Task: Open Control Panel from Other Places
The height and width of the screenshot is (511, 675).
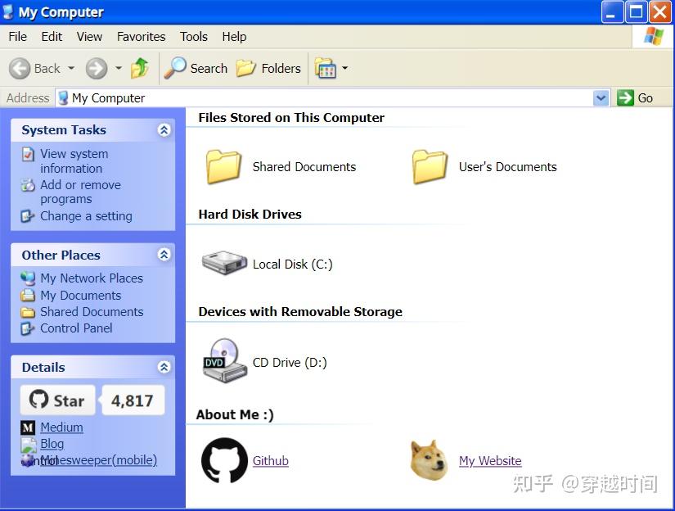Action: pos(75,328)
